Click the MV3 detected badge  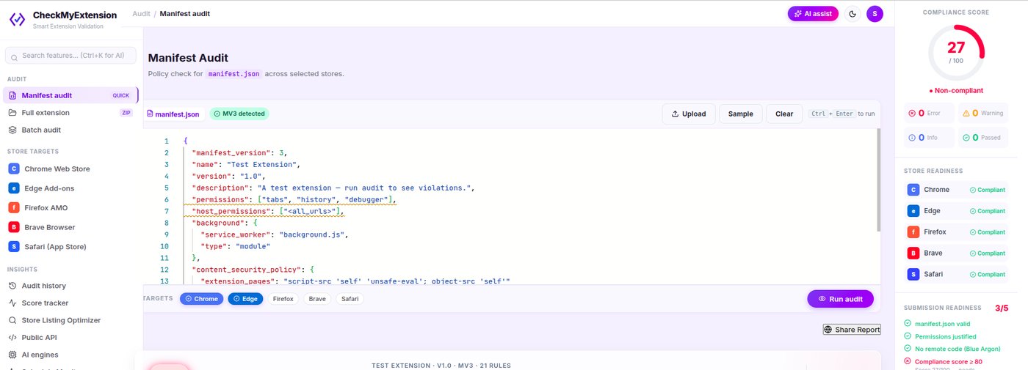[239, 114]
